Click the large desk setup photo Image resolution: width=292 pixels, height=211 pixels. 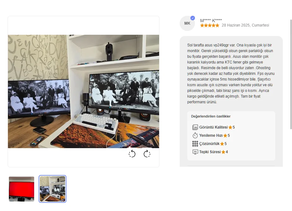point(84,92)
